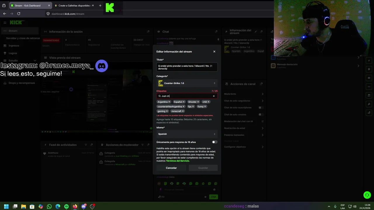This screenshot has height=210, width=374.
Task: Pop out the Acciones de canal panel
Action: click(x=261, y=84)
